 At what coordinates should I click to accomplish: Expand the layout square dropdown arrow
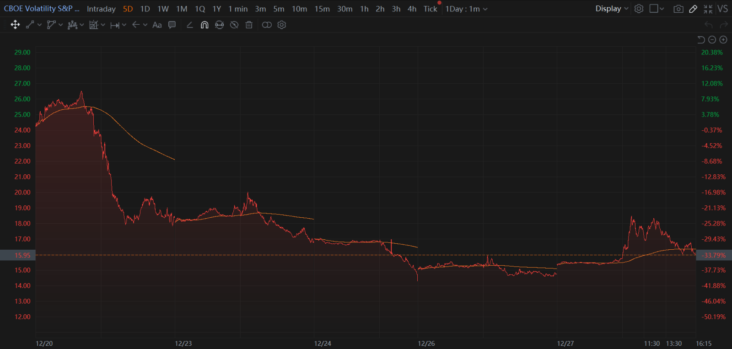pos(662,9)
